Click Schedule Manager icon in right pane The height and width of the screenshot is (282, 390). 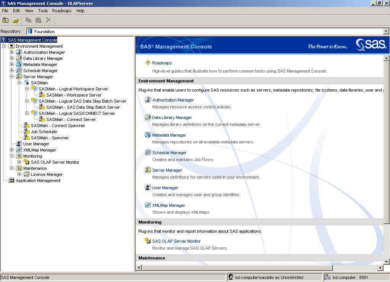pyautogui.click(x=148, y=152)
